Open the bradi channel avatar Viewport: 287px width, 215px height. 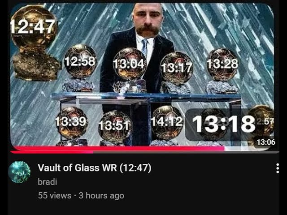coord(19,172)
